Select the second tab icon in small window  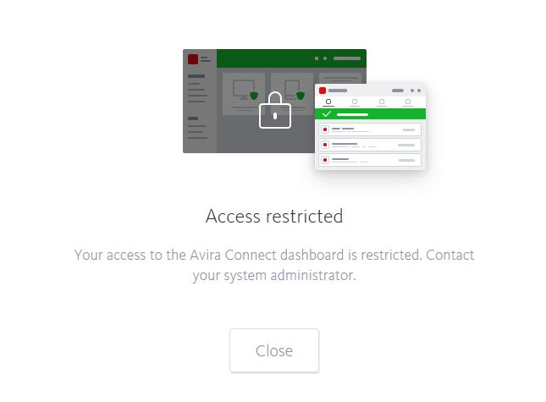tap(355, 102)
